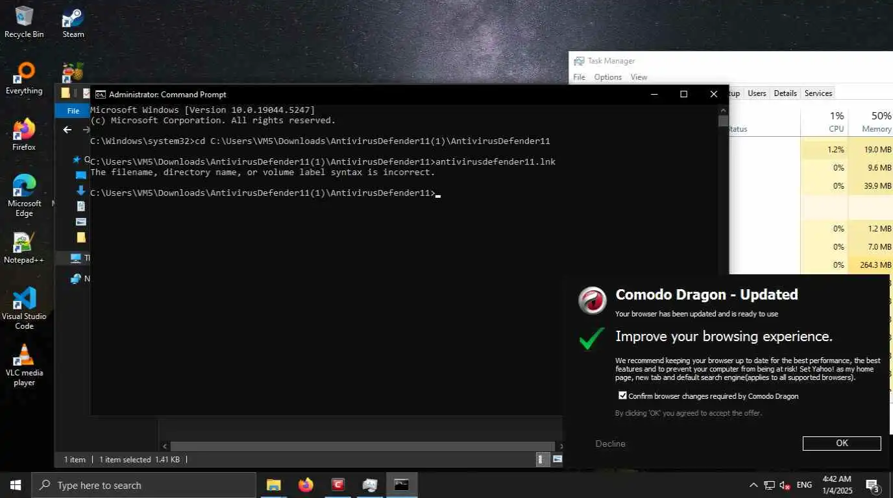Screen dimensions: 893x498
Task: Open the notification center icon
Action: point(872,485)
